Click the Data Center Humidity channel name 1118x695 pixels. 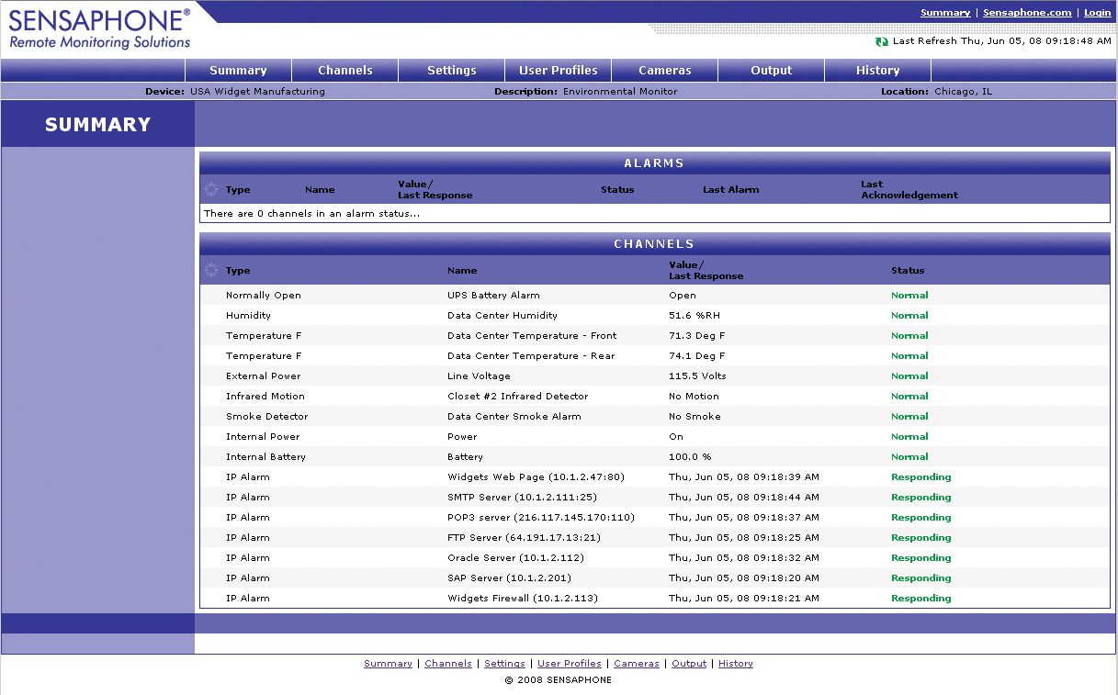point(502,316)
